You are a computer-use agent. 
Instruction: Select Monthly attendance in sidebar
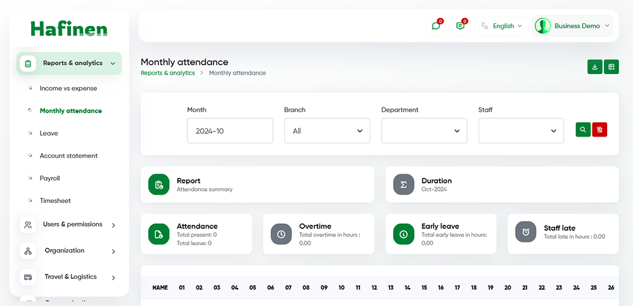pyautogui.click(x=71, y=111)
